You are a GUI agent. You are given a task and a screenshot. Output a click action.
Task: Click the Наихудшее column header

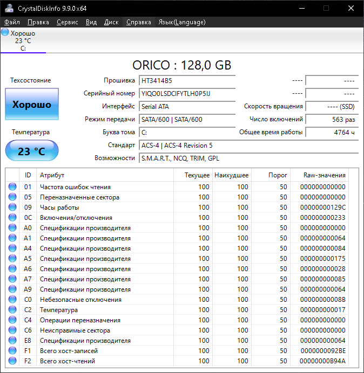(232, 175)
